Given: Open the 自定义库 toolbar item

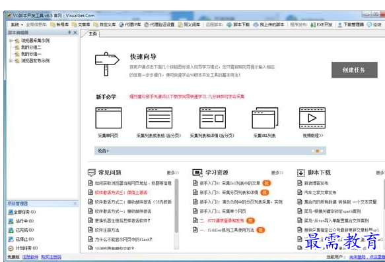Looking at the screenshot, I should [104, 24].
